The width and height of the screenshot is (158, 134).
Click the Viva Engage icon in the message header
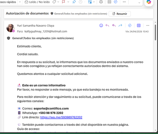click(130, 26)
